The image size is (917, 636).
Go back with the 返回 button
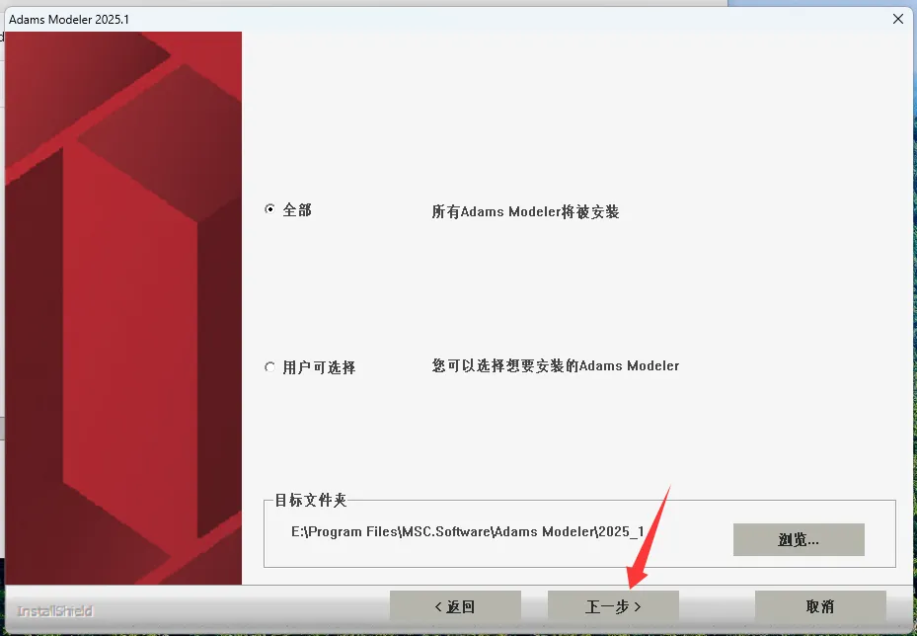(455, 606)
